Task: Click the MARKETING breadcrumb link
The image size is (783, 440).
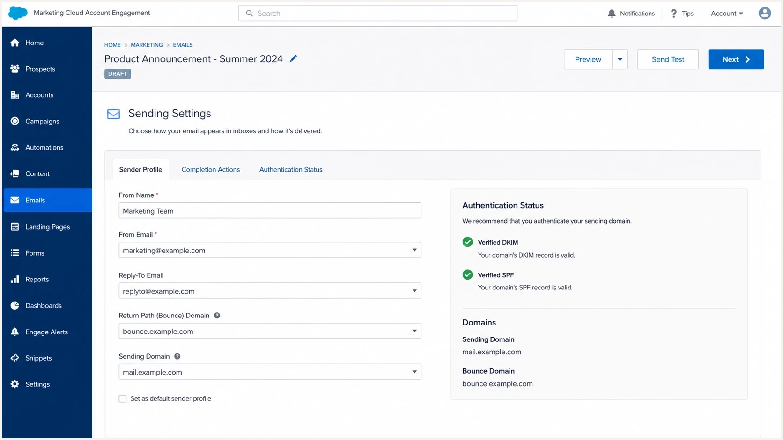Action: [x=147, y=45]
